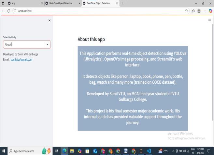Viewport: 214px width, 155px height.
Task: Click the 'About this app' heading
Action: tap(91, 39)
